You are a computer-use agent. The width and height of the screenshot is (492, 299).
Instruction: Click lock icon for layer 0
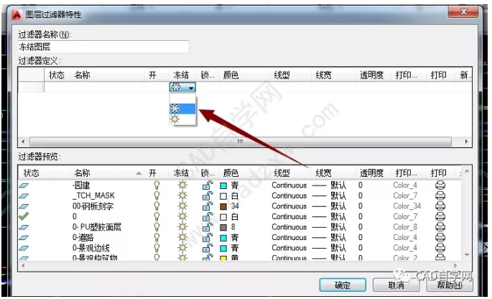(x=207, y=216)
